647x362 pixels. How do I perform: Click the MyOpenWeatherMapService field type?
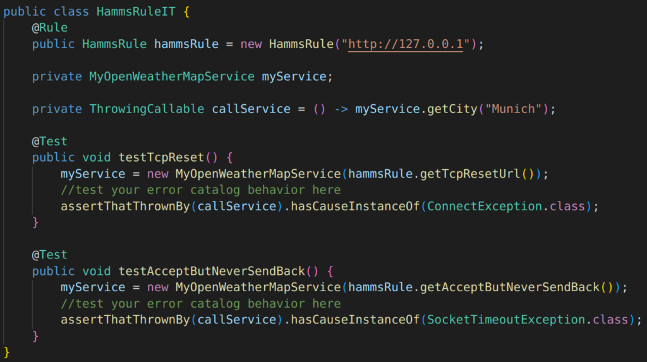pos(172,76)
